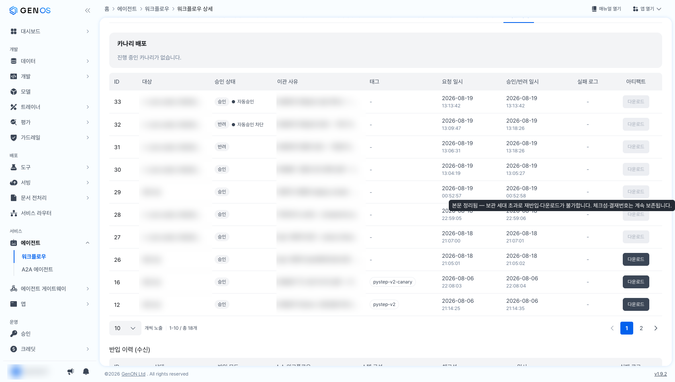Go to 워크플로우 breadcrumb link

coord(157,9)
